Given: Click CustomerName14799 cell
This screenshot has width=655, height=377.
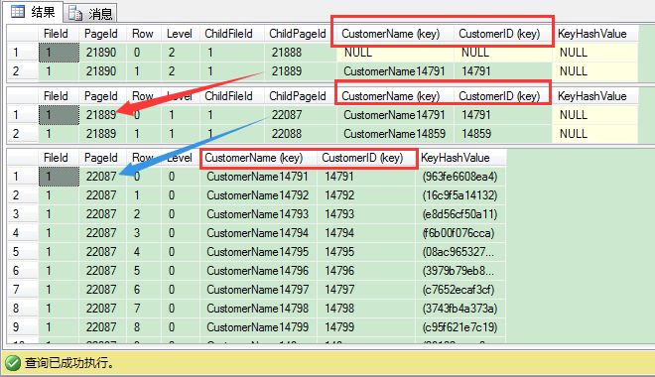Looking at the screenshot, I should pos(258,327).
